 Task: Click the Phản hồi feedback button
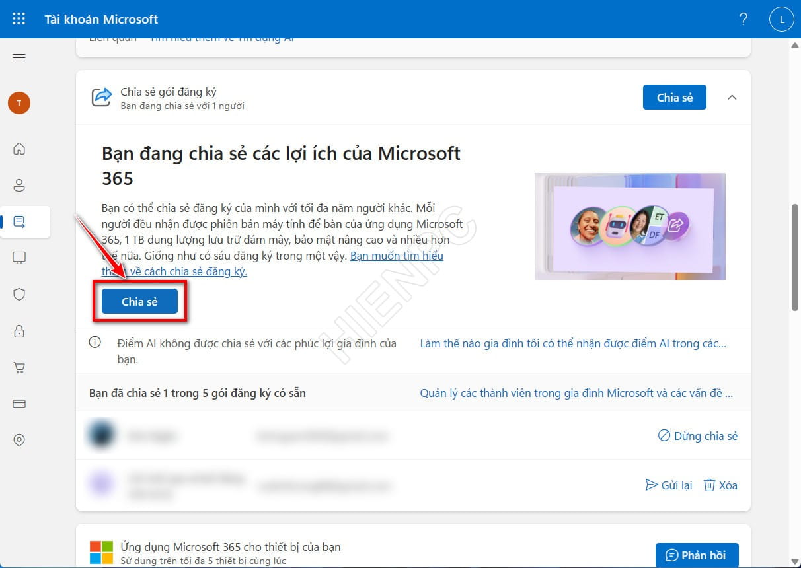click(697, 555)
